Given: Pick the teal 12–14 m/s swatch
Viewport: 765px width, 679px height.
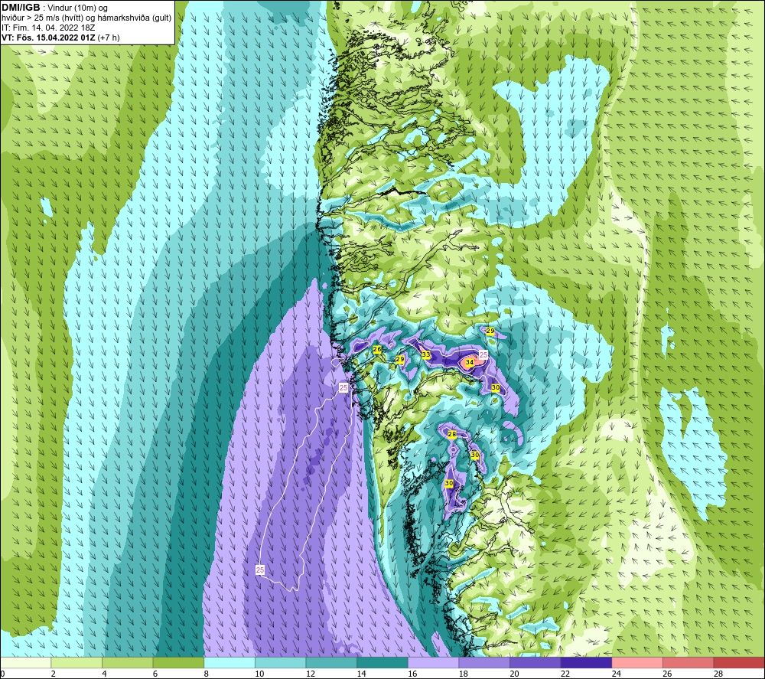Looking at the screenshot, I should (331, 662).
